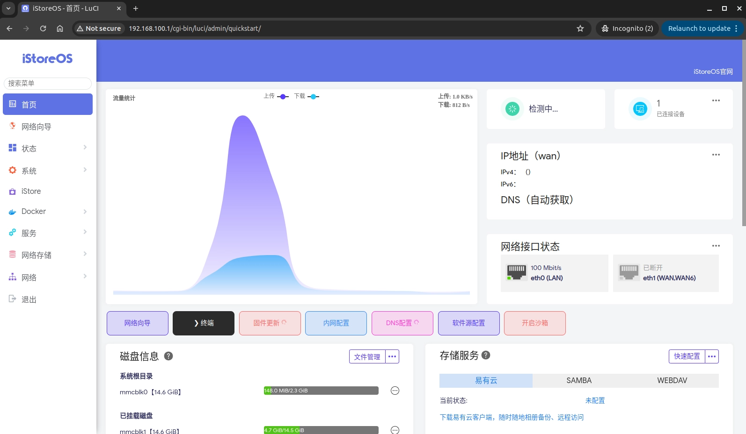The width and height of the screenshot is (746, 434).
Task: Open the iStoreOS官网 link
Action: [x=713, y=71]
